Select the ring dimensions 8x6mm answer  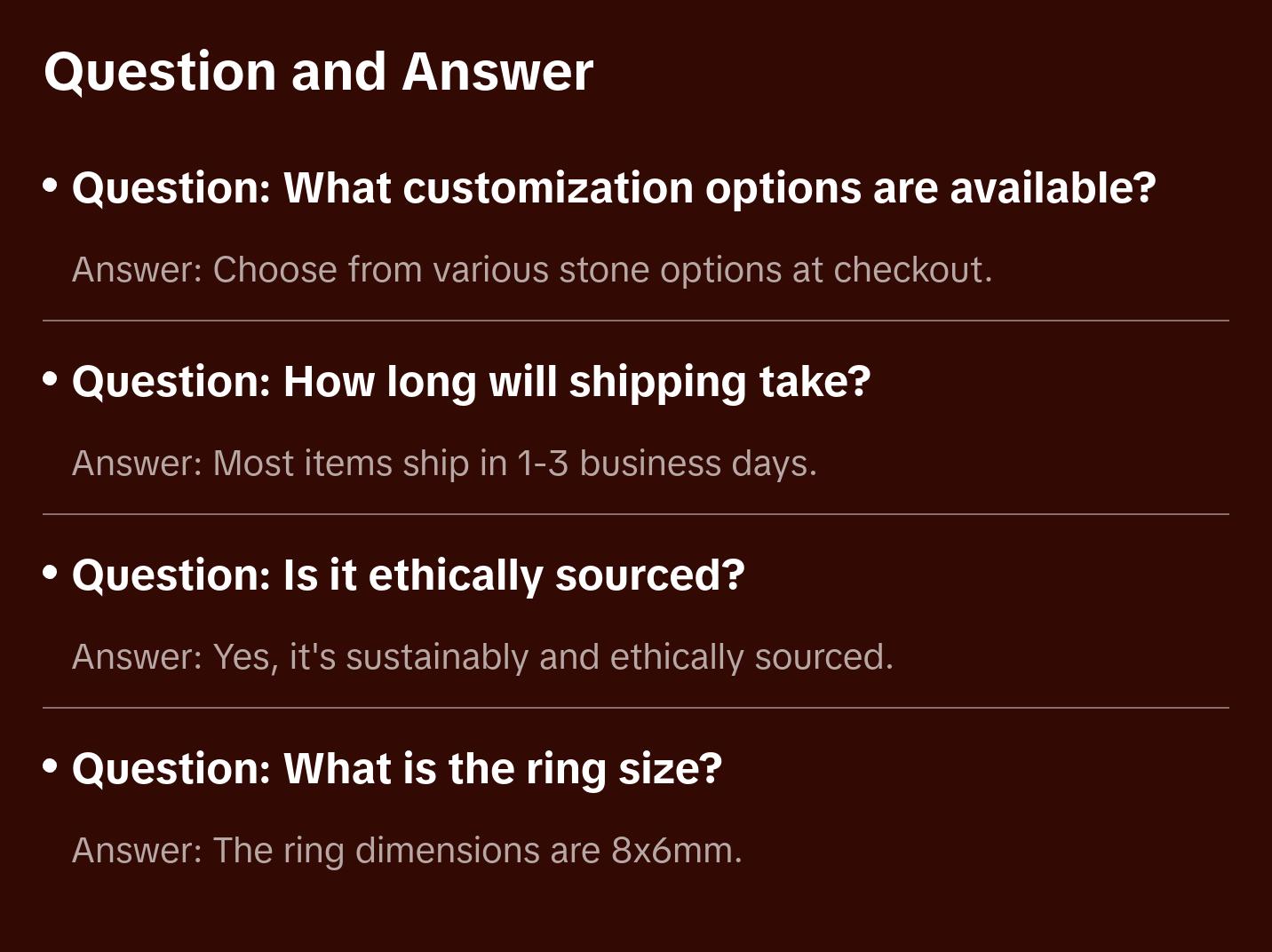[407, 851]
